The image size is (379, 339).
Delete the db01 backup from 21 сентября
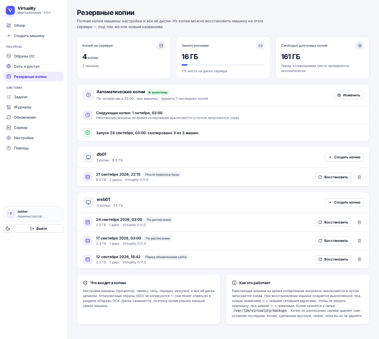[x=359, y=177]
